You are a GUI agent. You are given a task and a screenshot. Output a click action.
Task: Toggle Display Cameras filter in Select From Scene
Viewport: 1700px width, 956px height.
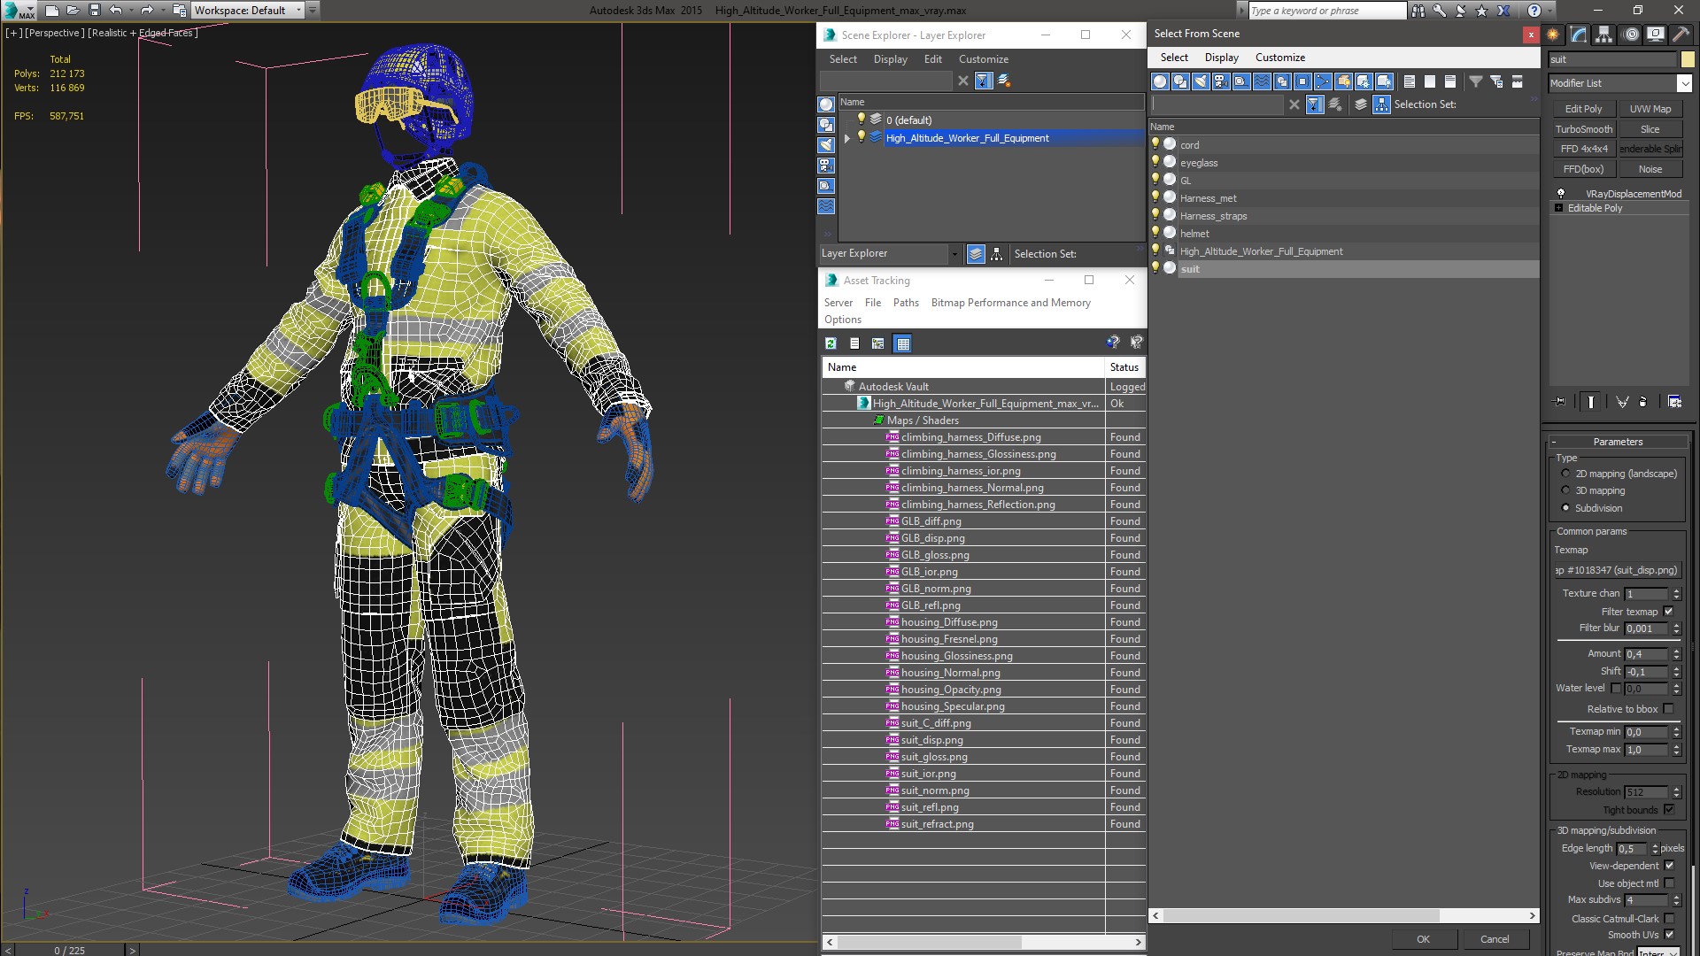[x=1221, y=81]
